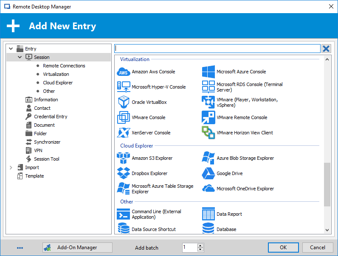Click the entry search input field

[x=217, y=48]
